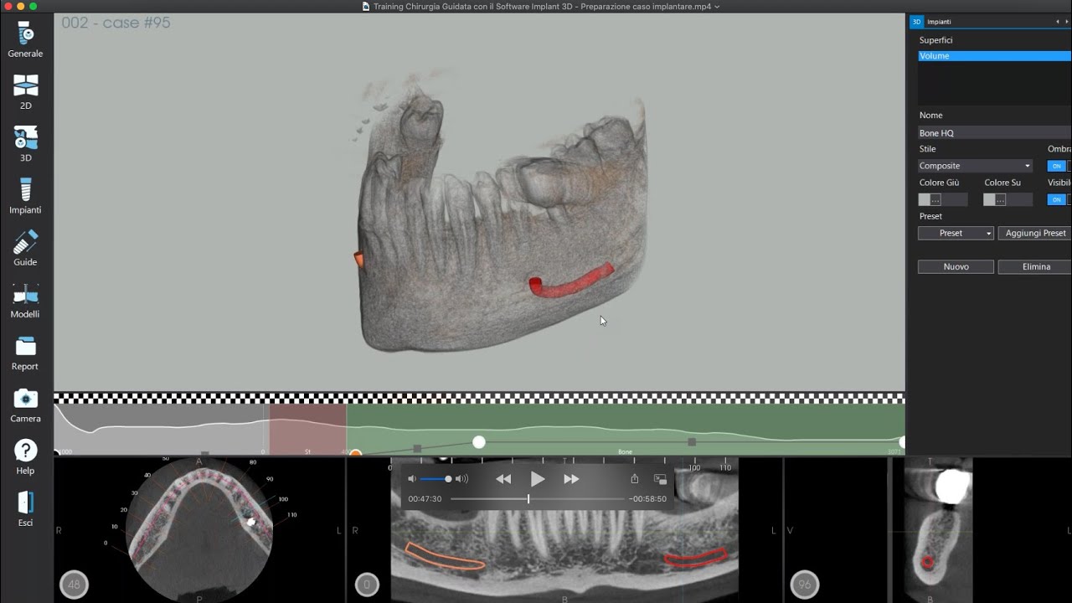Click the video progress scrubber
Image resolution: width=1072 pixels, height=603 pixels.
click(x=528, y=499)
